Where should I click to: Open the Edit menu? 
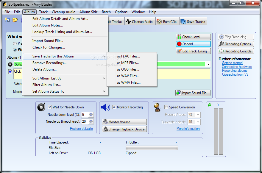tap(17, 12)
